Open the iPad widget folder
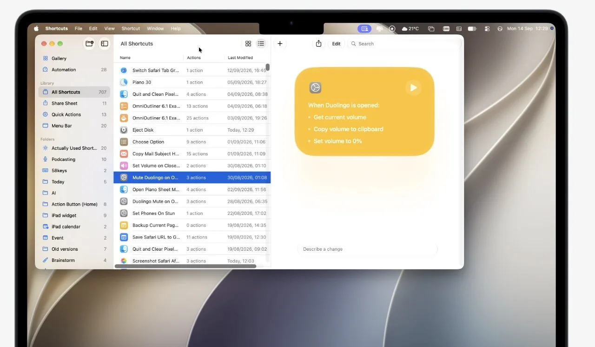This screenshot has width=595, height=347. click(x=74, y=215)
